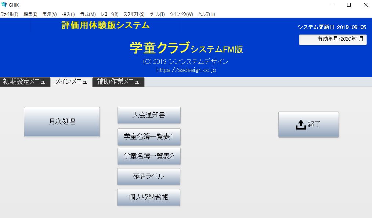Open 学童名簿一覧表2
This screenshot has width=372, height=218.
149,156
